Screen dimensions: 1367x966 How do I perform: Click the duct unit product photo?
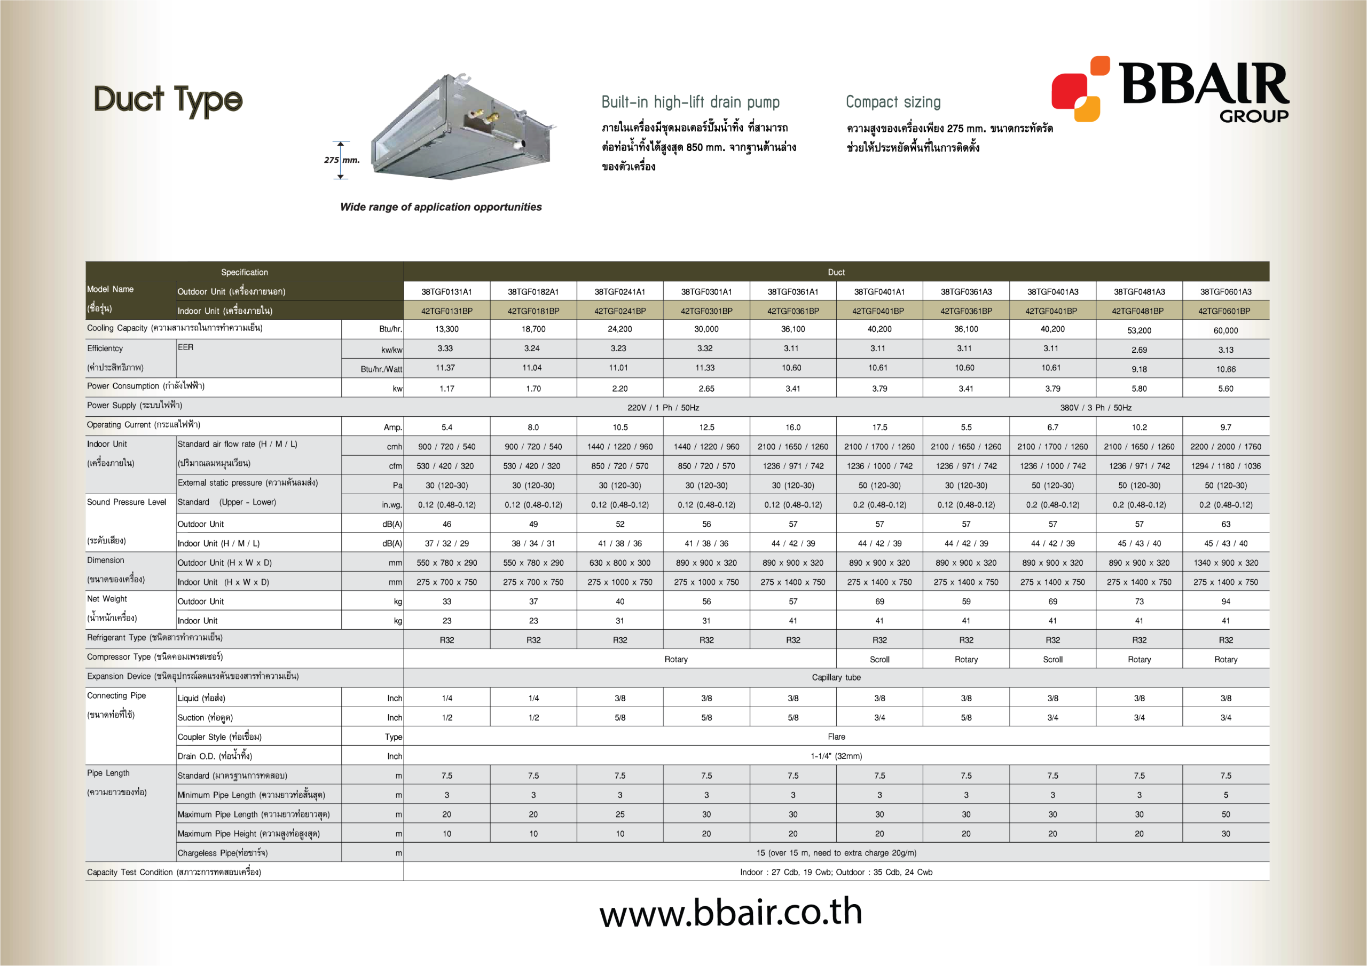tap(462, 124)
